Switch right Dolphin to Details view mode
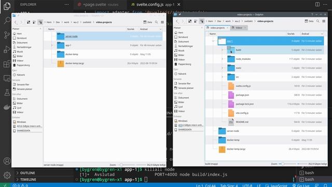The image size is (332, 187). (202, 21)
